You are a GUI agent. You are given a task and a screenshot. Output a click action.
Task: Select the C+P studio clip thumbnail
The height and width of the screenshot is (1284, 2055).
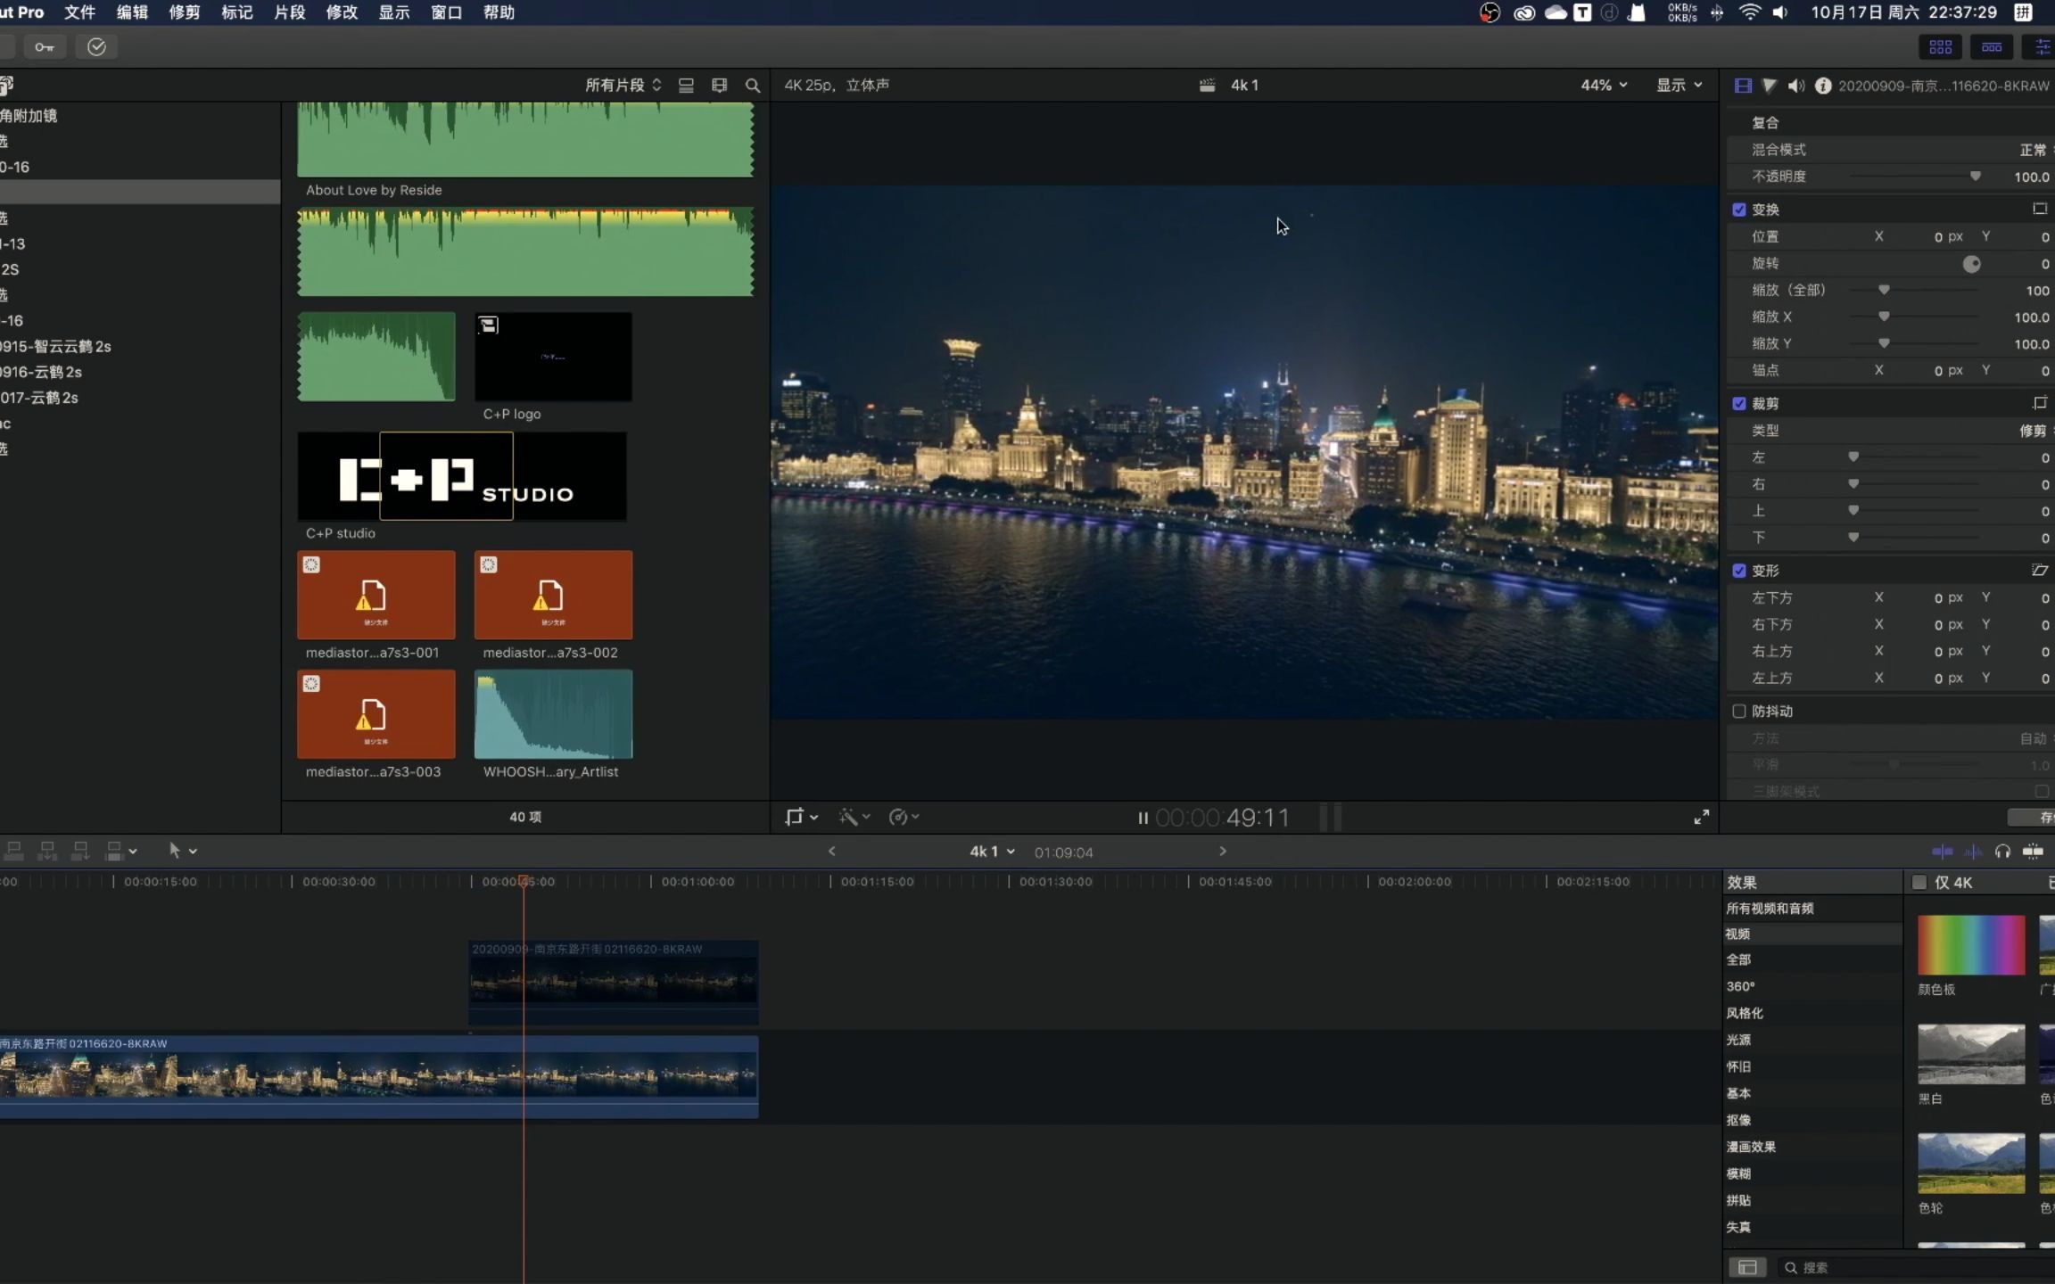pyautogui.click(x=461, y=477)
